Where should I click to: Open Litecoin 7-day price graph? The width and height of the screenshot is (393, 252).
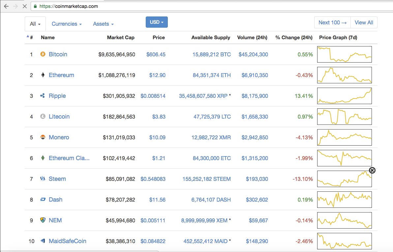point(345,117)
